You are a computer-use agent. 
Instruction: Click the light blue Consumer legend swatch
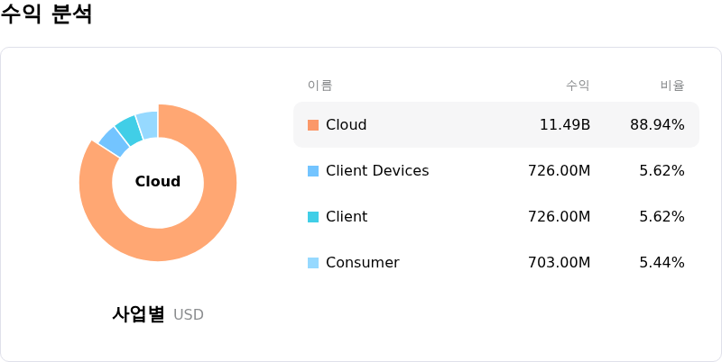(x=313, y=263)
